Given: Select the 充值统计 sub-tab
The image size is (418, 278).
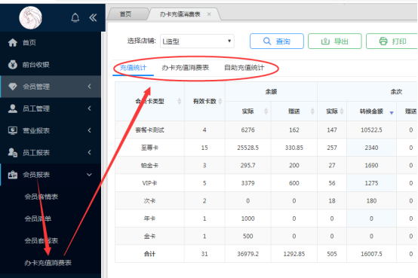Looking at the screenshot, I should [x=133, y=68].
